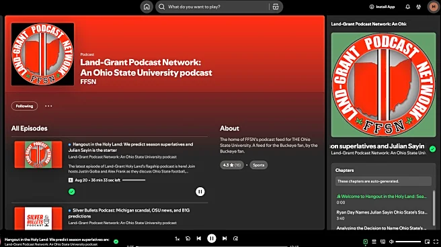Click the 4.3 star rating pill
The image size is (441, 247).
coord(232,165)
